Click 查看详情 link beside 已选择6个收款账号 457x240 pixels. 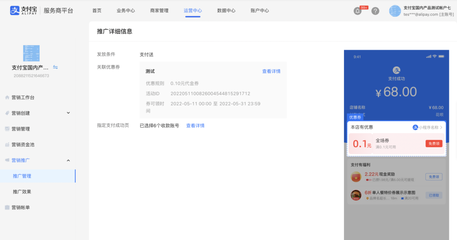pos(195,125)
